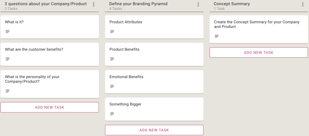Click description icon on Product Benefits card
The width and height of the screenshot is (309, 136).
click(112, 59)
